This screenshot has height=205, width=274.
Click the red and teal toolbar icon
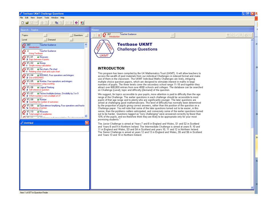pos(82,23)
